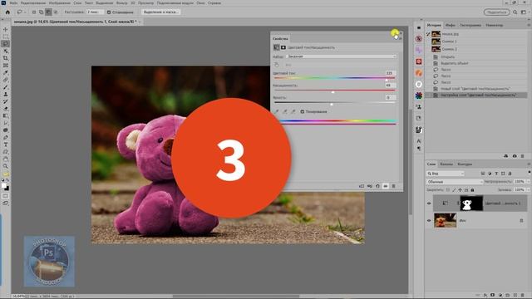Delete adjustment layer via Properties trash icon
This screenshot has width=532, height=299.
tap(393, 186)
